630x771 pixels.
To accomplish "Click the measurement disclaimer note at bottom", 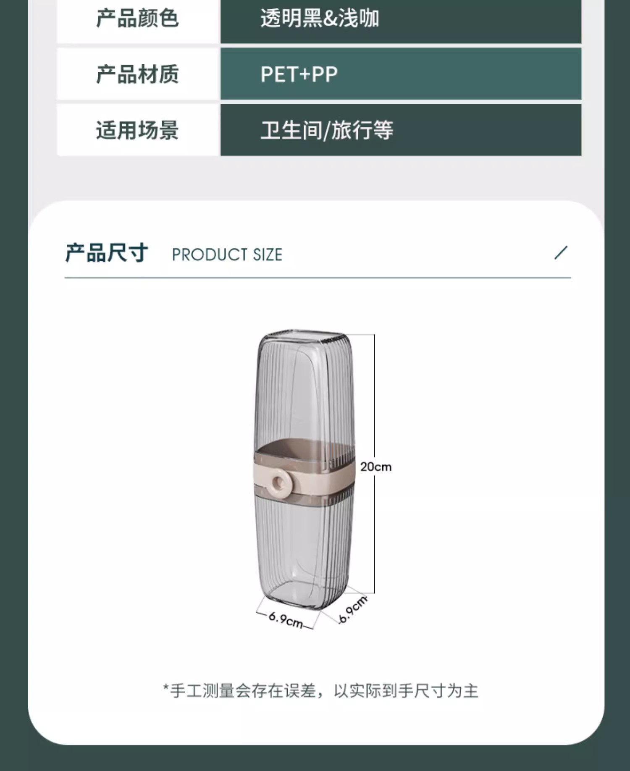I will pyautogui.click(x=320, y=691).
